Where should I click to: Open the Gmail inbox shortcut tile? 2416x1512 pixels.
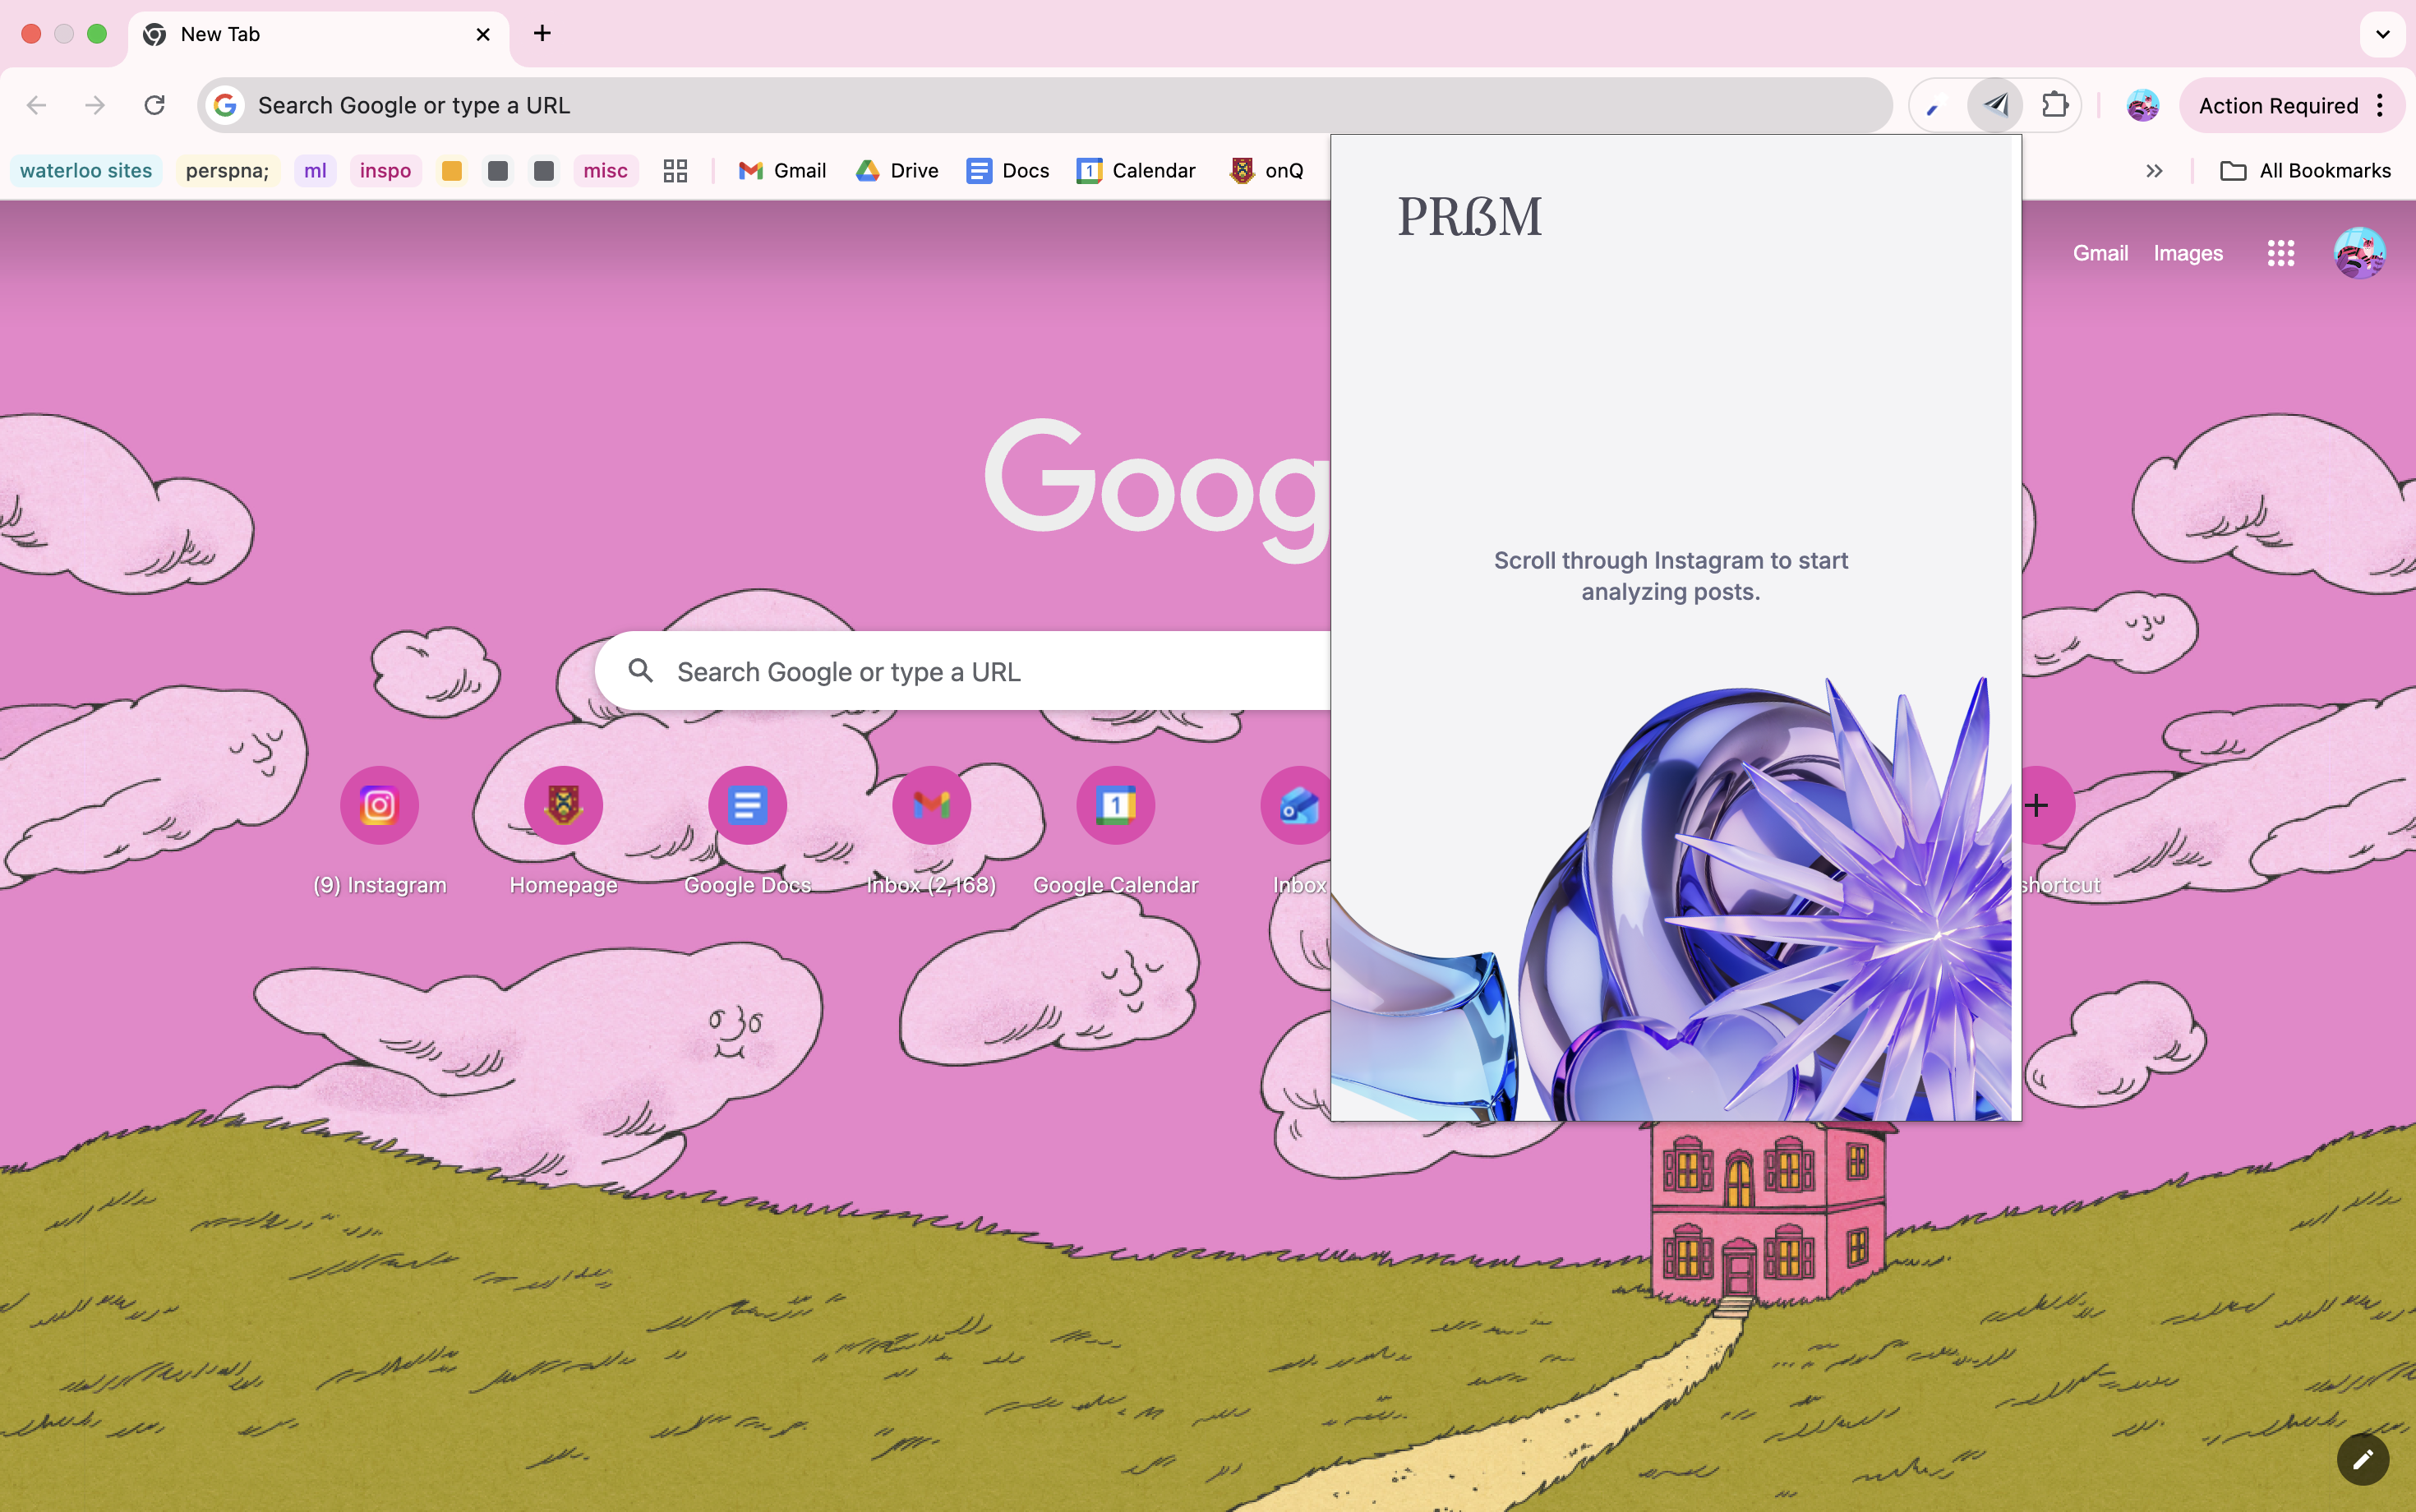click(931, 806)
